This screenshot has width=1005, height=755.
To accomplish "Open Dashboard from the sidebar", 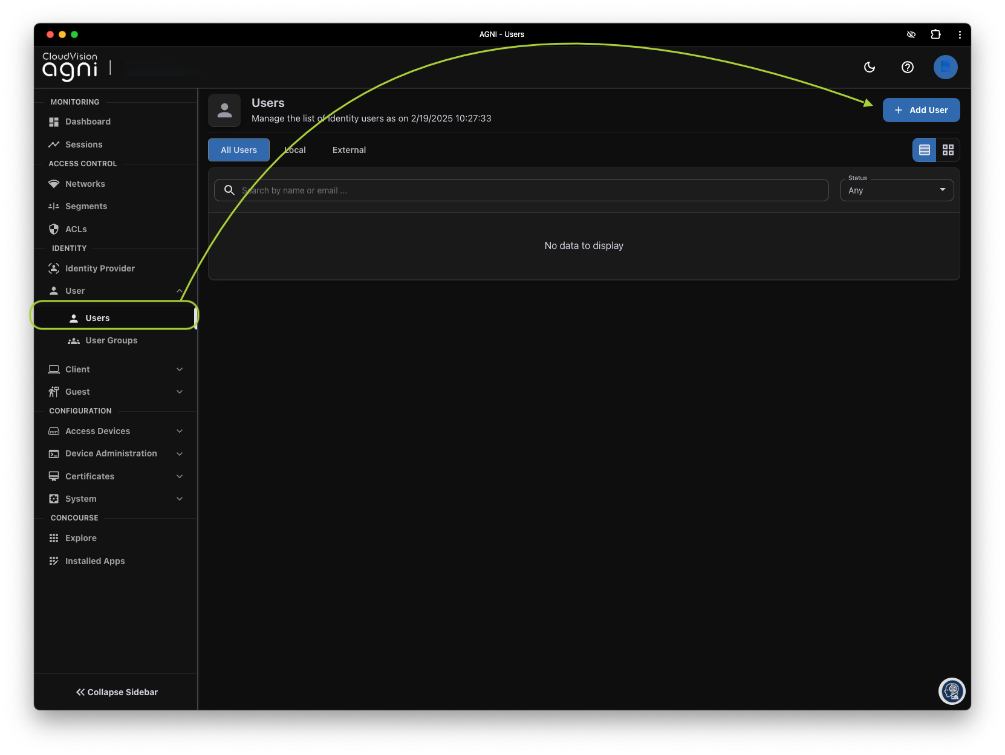I will tap(88, 122).
